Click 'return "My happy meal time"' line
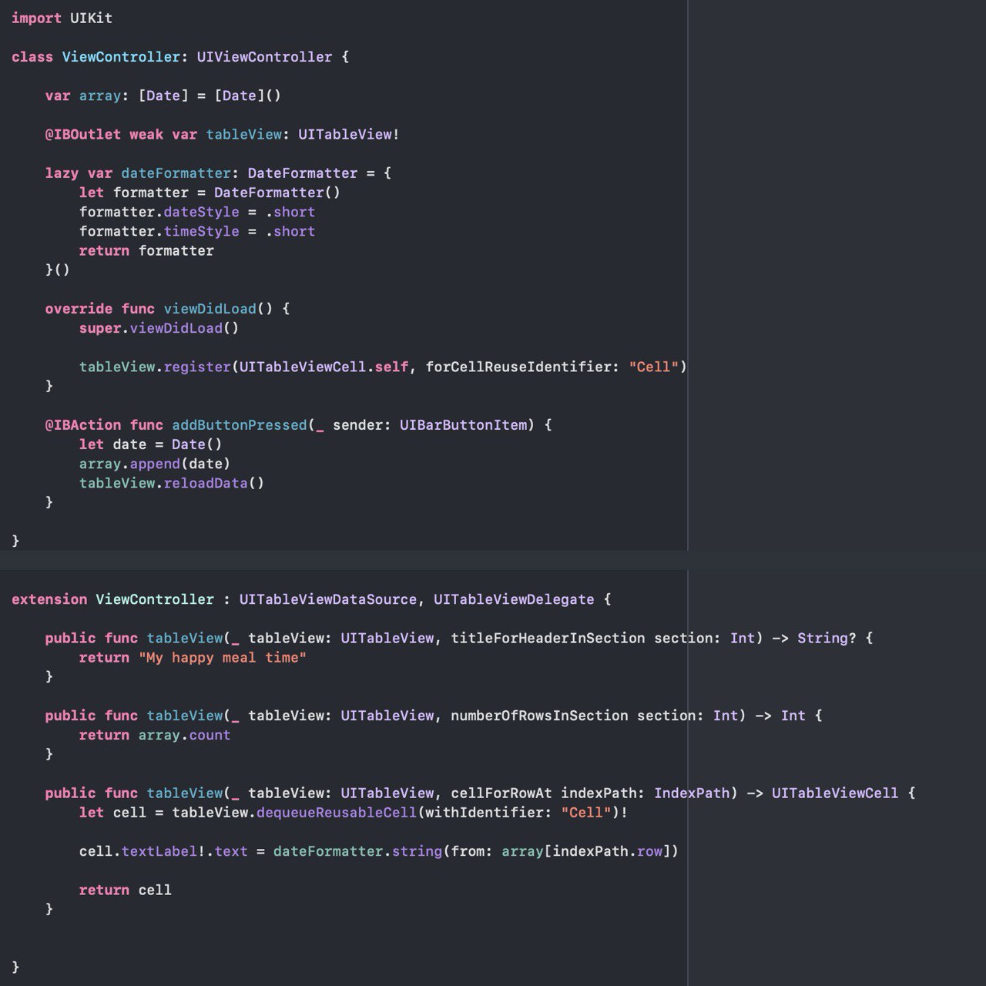This screenshot has height=986, width=986. pos(193,657)
